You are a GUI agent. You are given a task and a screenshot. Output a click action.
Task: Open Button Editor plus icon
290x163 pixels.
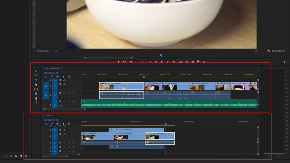(x=285, y=62)
